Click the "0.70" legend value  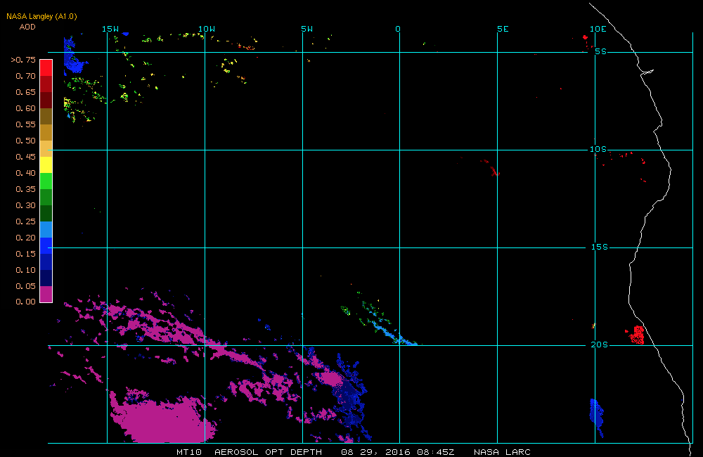point(25,76)
